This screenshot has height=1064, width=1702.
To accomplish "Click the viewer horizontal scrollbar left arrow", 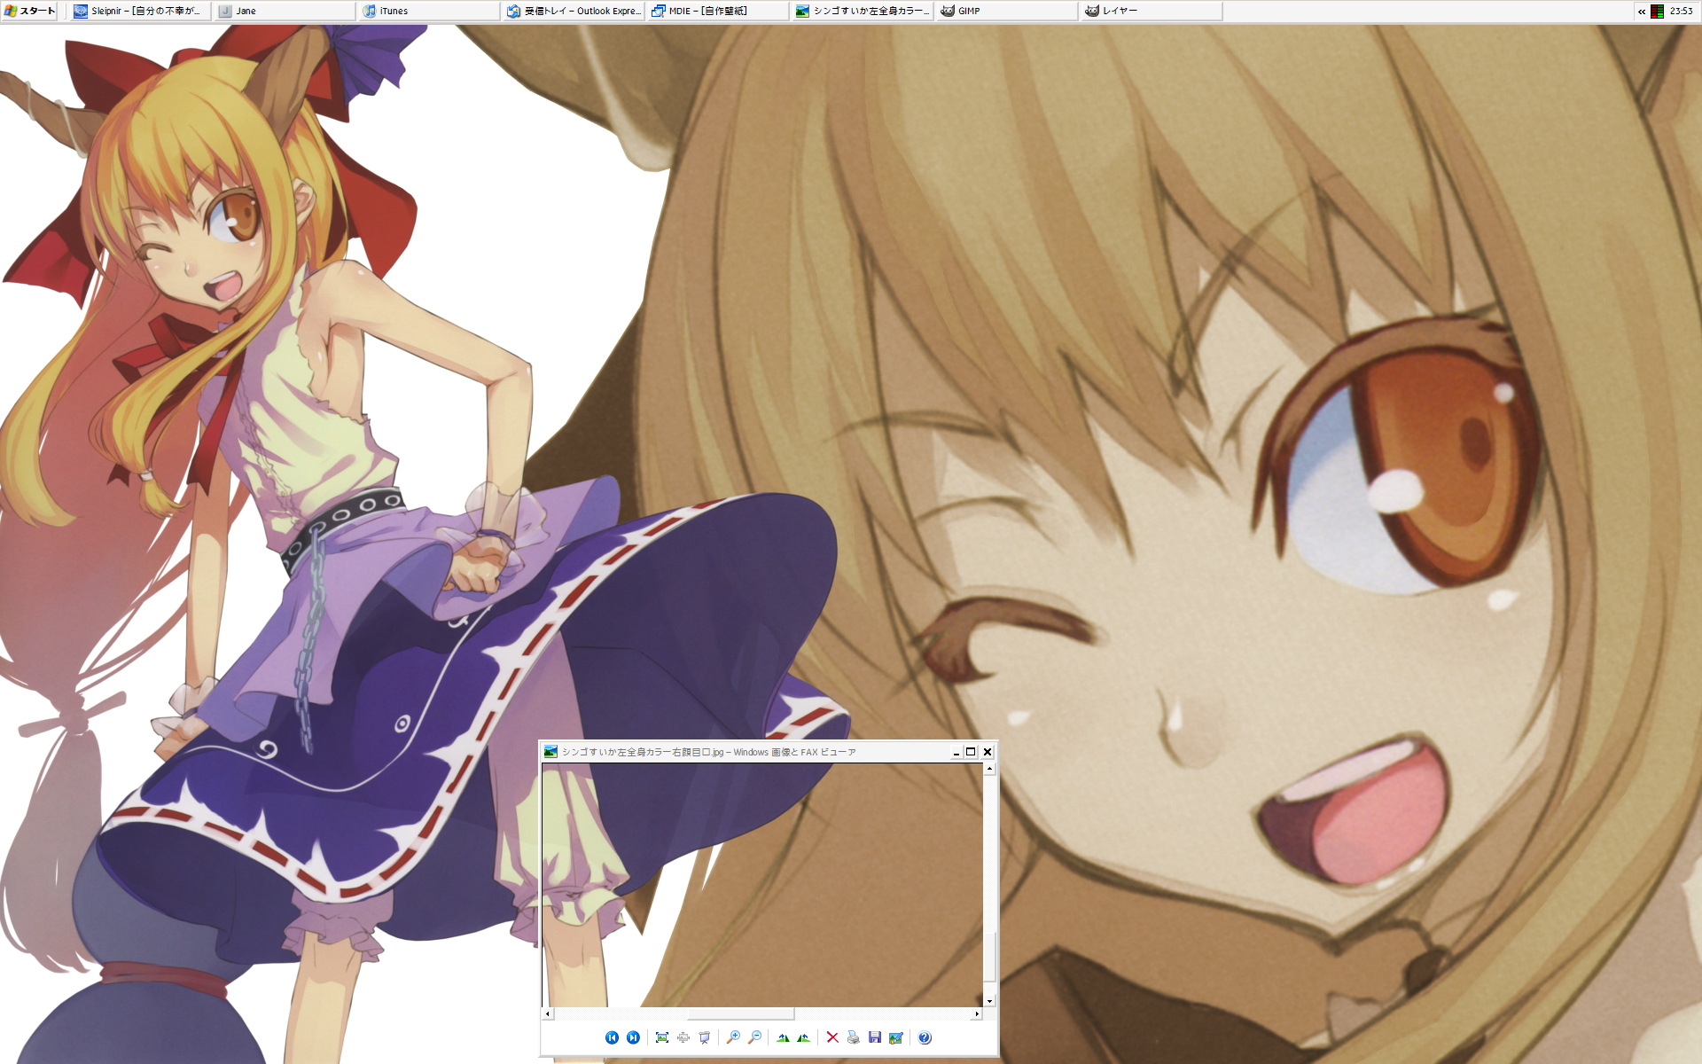I will coord(548,1013).
